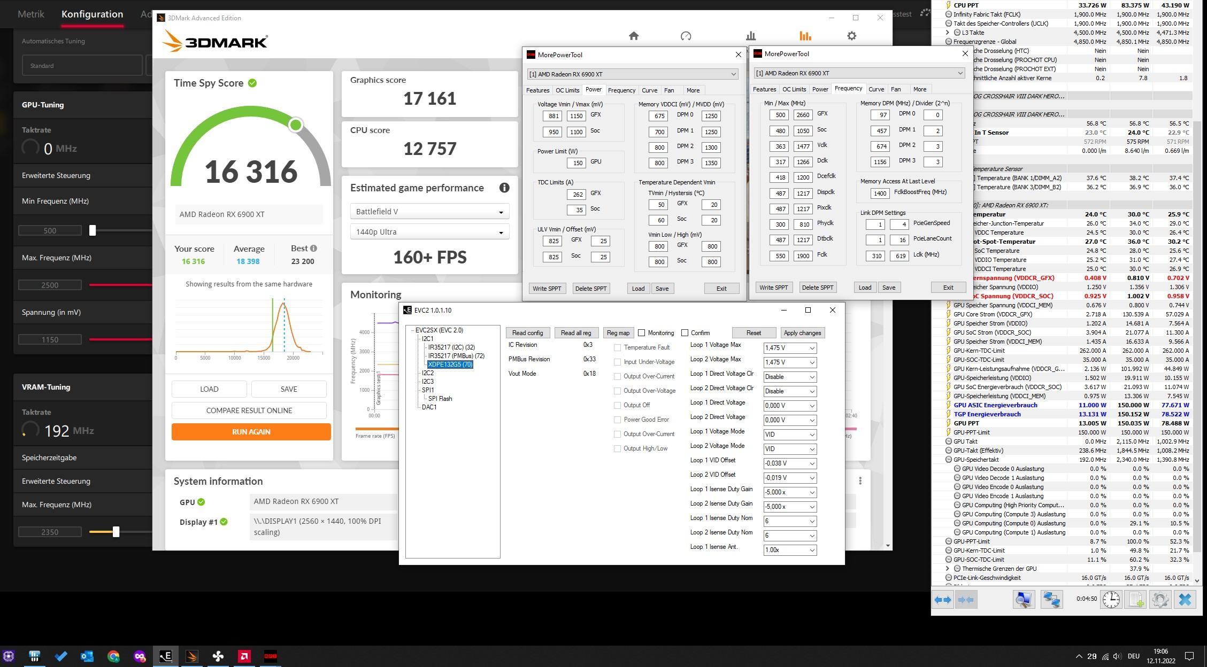
Task: Open the Loop 1 VID Offset dropdown
Action: [790, 463]
